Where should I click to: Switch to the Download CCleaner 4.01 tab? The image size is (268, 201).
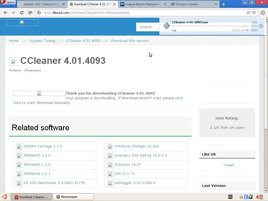coord(92,4)
